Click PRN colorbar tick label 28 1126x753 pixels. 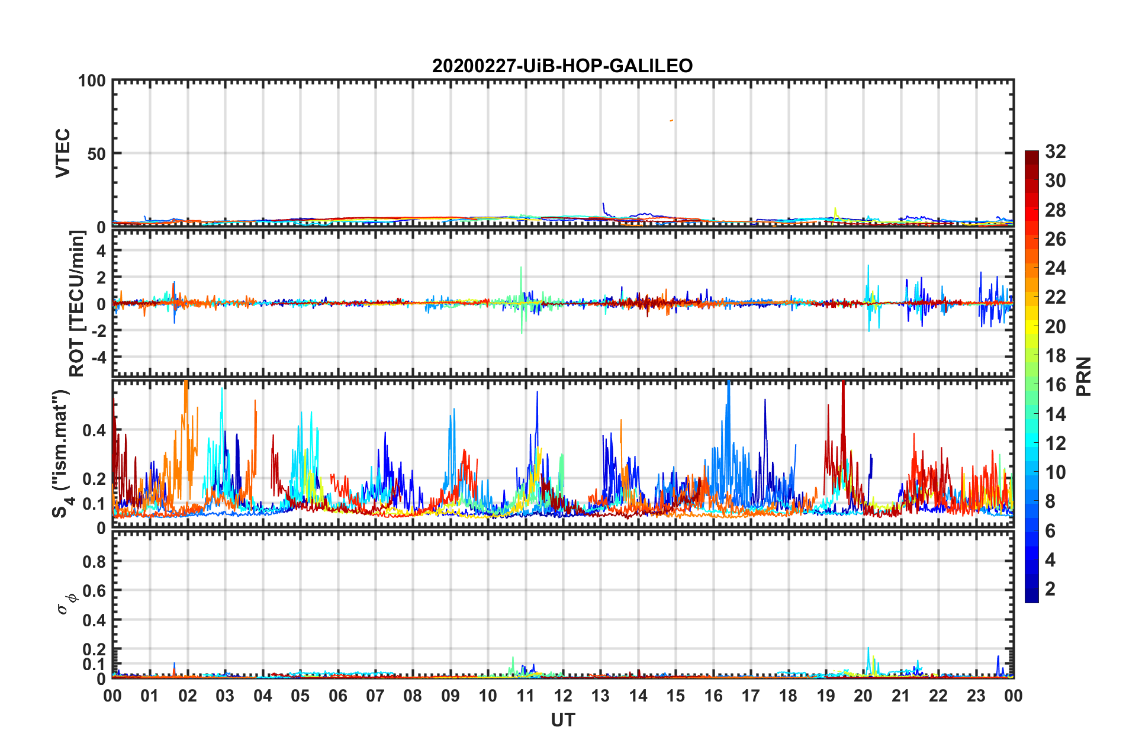(x=1056, y=210)
